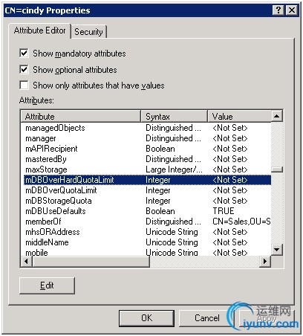Click Not Set value of manager
This screenshot has height=336, width=303.
point(230,138)
